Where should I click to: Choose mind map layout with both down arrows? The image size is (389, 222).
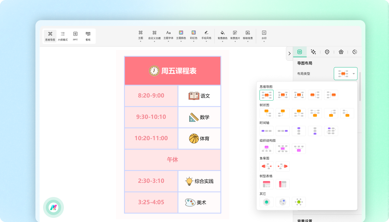[x=299, y=95]
